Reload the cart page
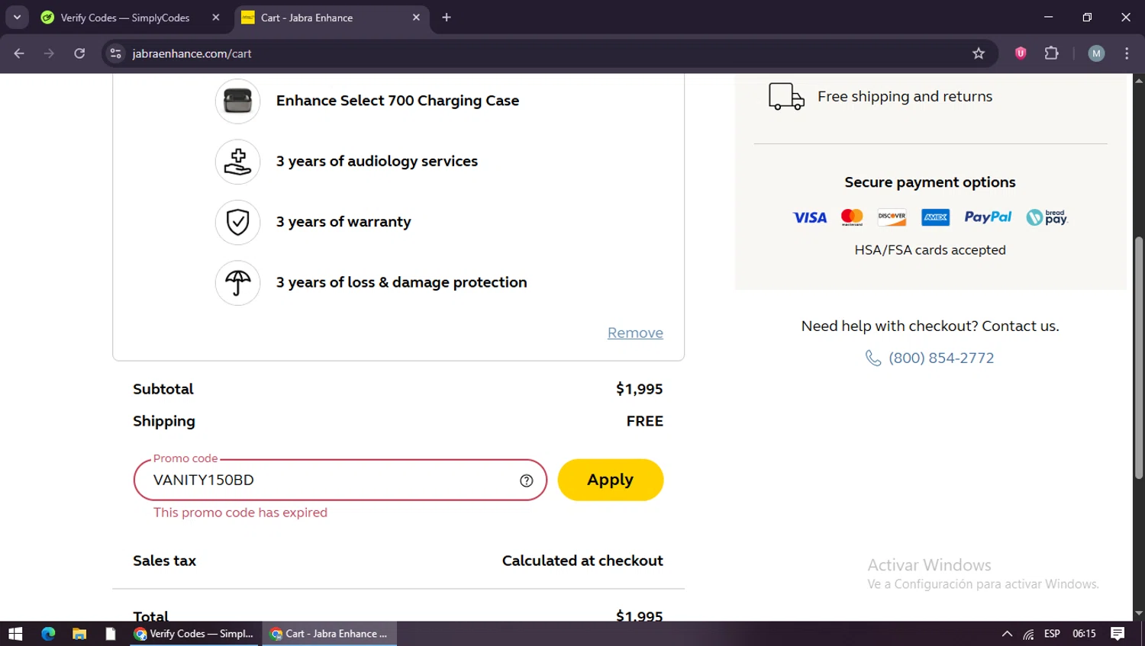Viewport: 1145px width, 646px height. (79, 53)
